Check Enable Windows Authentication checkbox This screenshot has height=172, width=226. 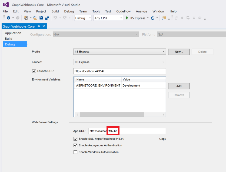[75, 152]
